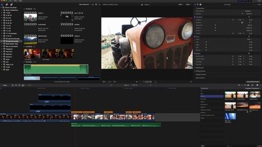
Task: Toggle video skimming in timeline
Action: (239, 85)
